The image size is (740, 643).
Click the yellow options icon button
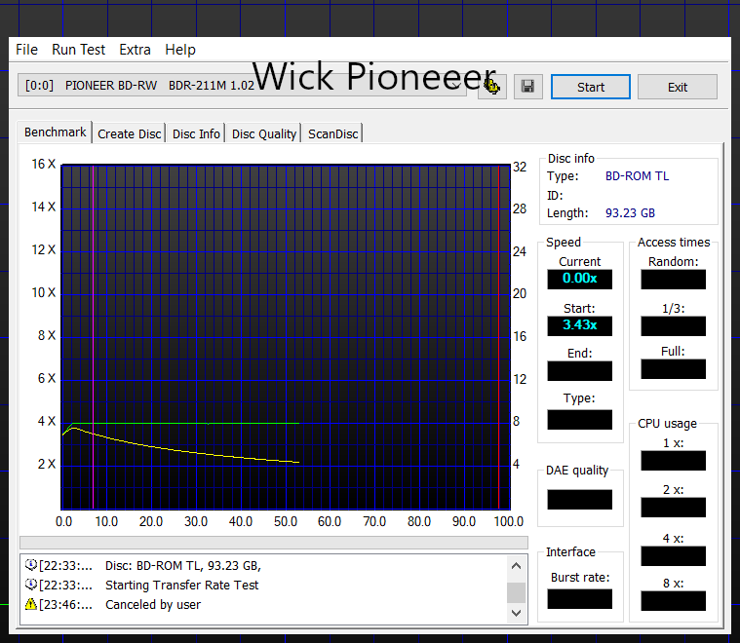coord(492,87)
